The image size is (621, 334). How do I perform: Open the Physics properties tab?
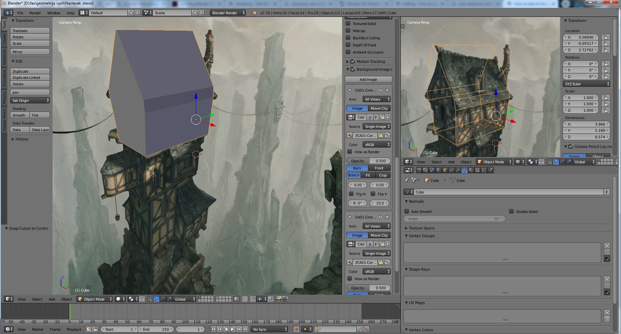click(490, 170)
